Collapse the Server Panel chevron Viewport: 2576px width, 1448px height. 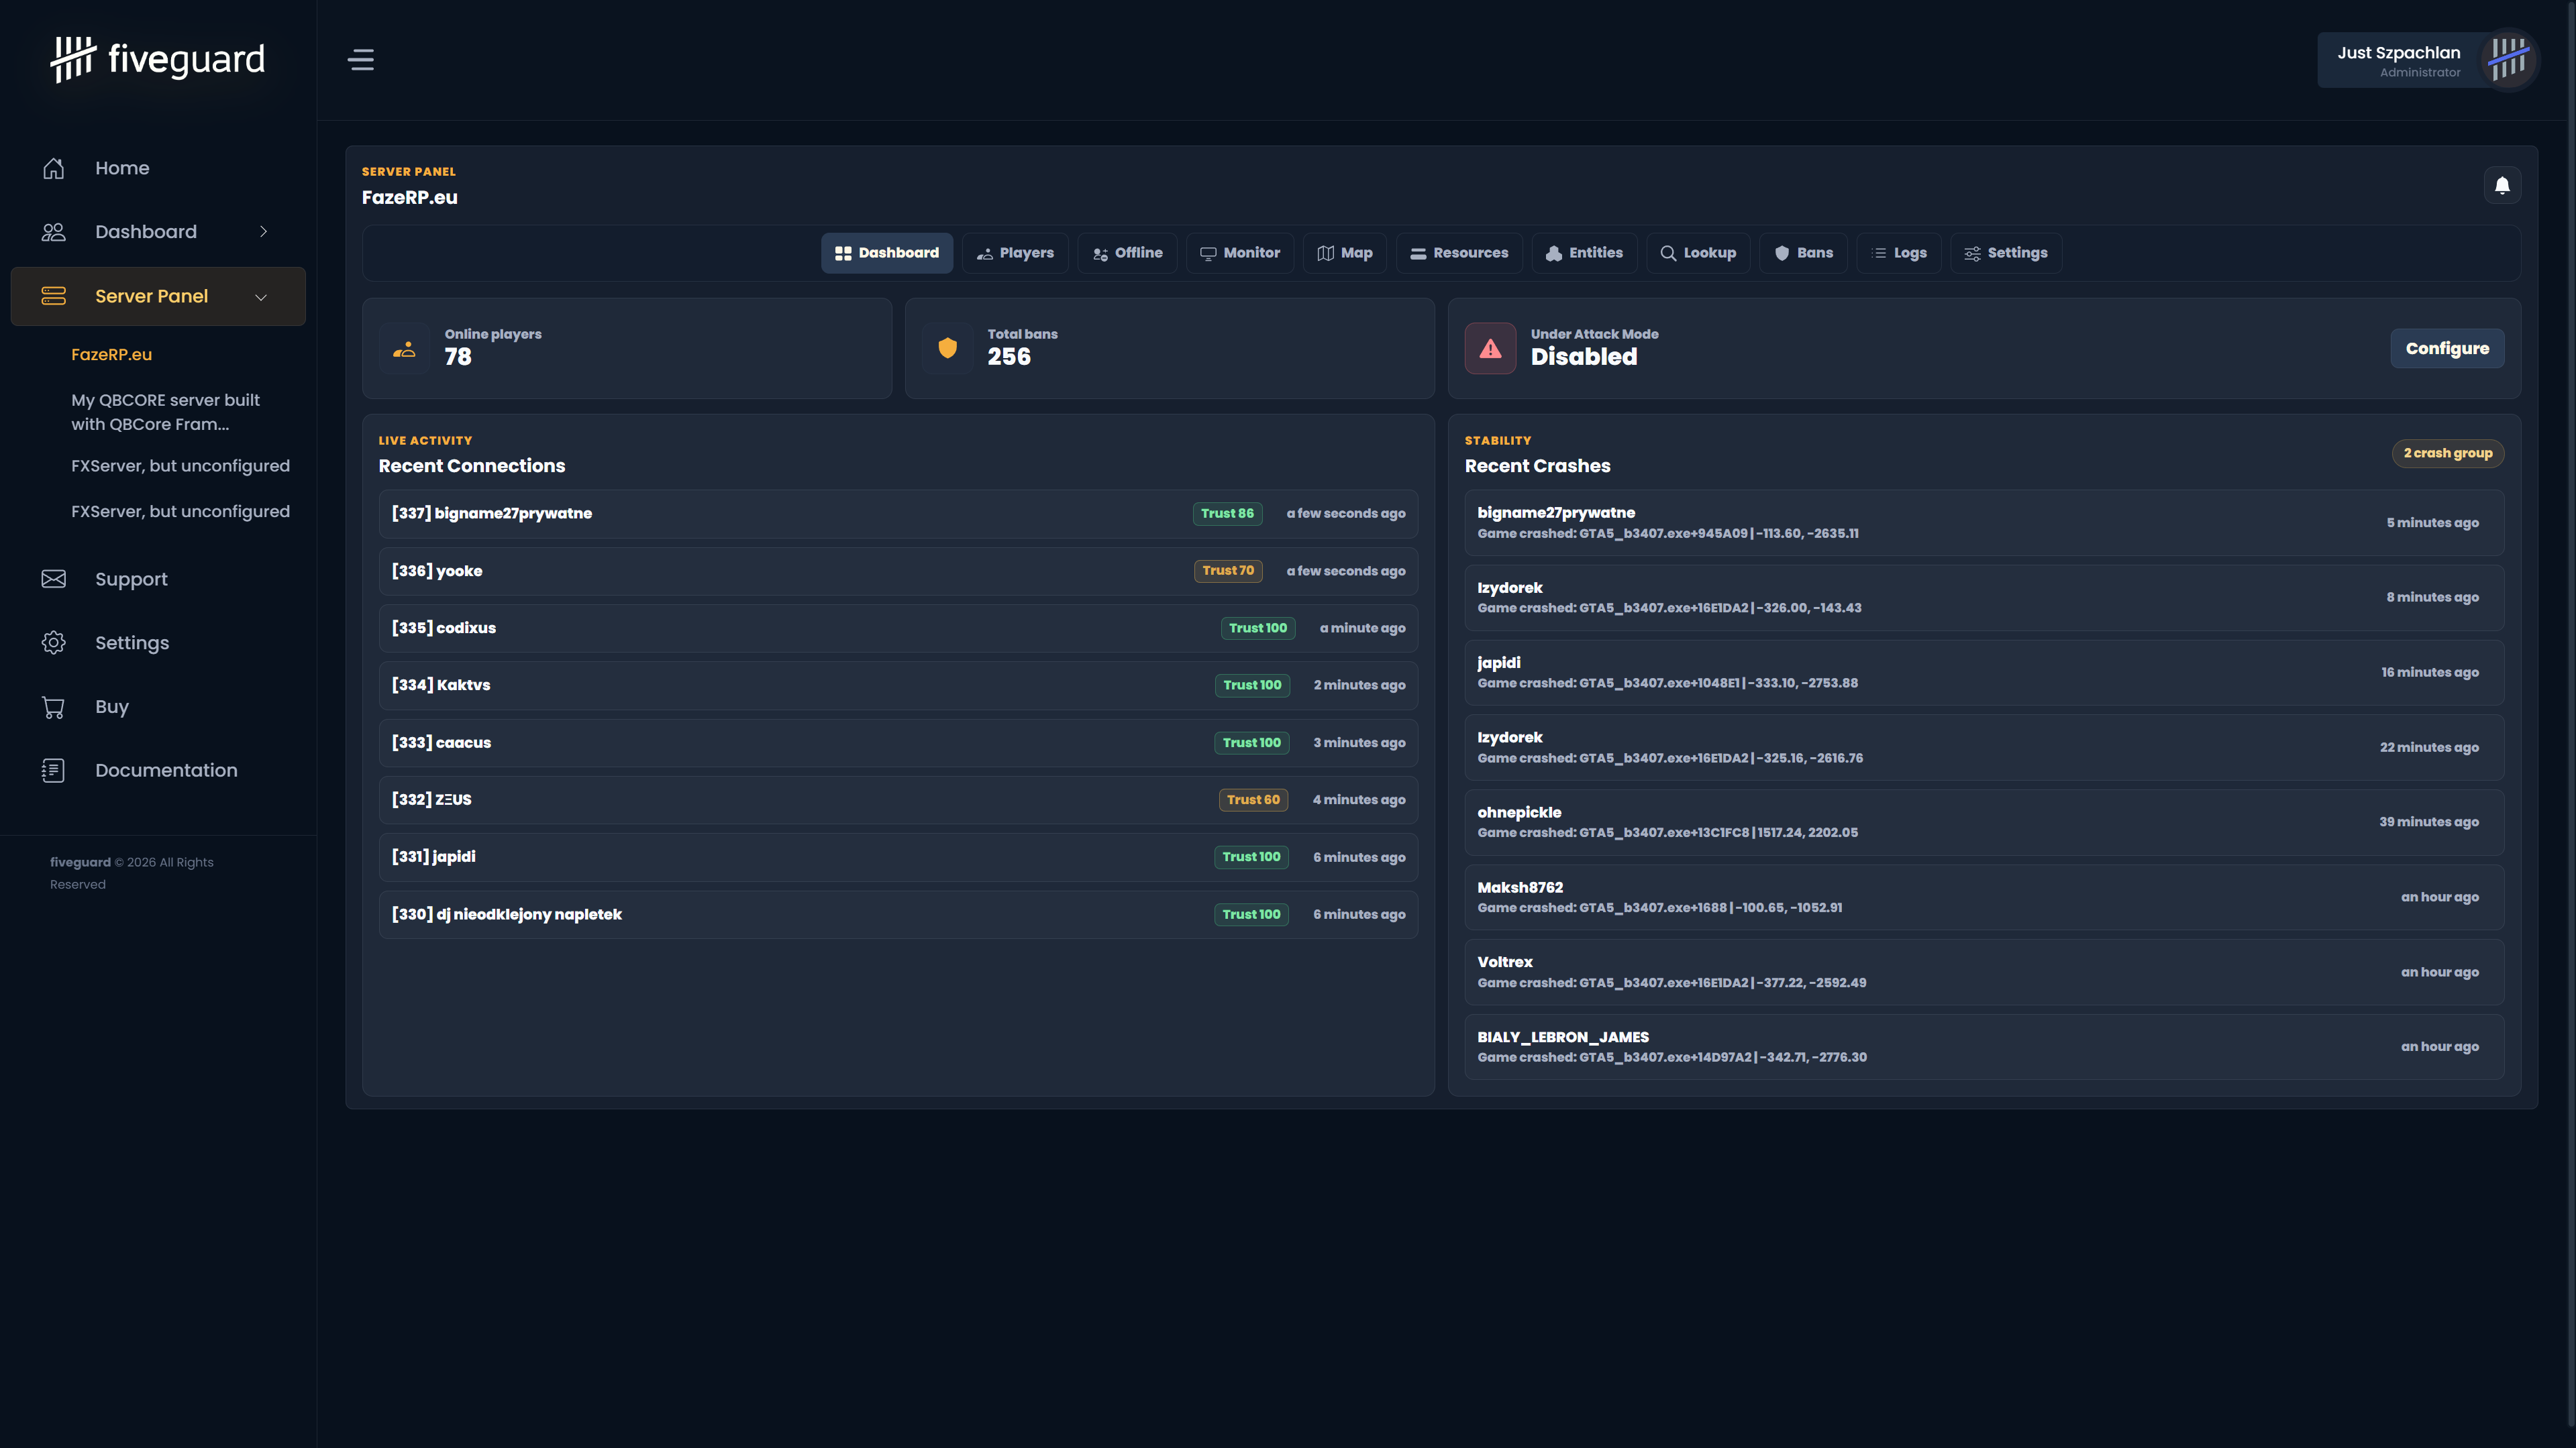point(261,297)
